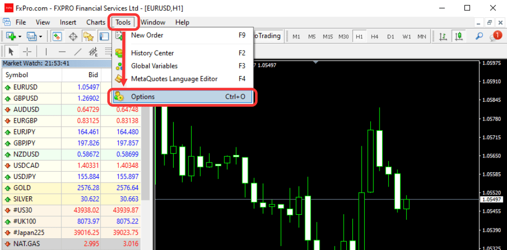This screenshot has height=250, width=507.
Task: Select the EURUSD row in Market Watch
Action: point(72,87)
